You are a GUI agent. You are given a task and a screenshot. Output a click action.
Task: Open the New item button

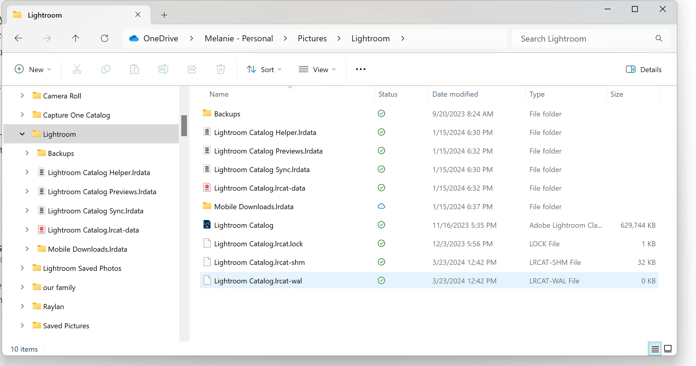[33, 69]
